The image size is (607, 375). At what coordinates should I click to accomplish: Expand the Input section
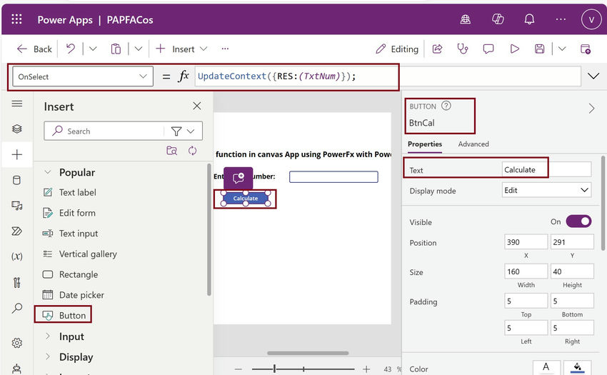tap(48, 336)
